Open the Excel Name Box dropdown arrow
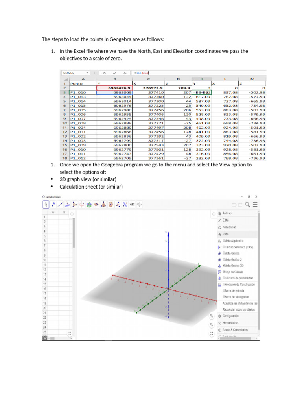Screen dimensions: 302x403 click(x=87, y=73)
